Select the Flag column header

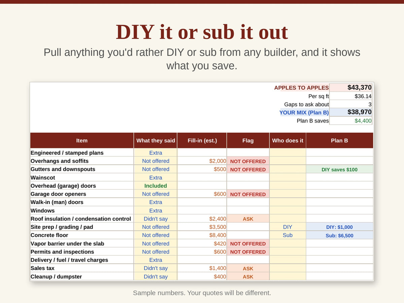pyautogui.click(x=248, y=140)
